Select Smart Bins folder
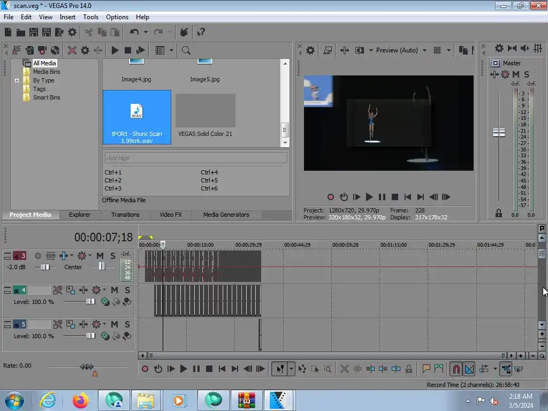The width and height of the screenshot is (548, 411). 47,97
